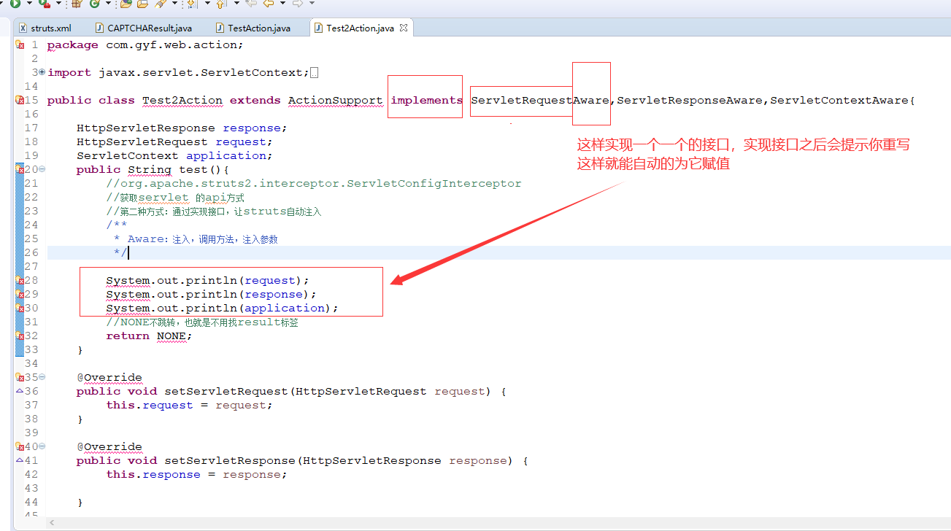The width and height of the screenshot is (951, 531).
Task: Click the error marker on line 29
Action: tap(20, 295)
